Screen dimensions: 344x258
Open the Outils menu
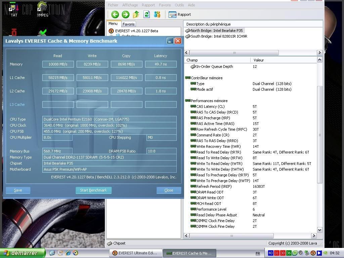(179, 5)
